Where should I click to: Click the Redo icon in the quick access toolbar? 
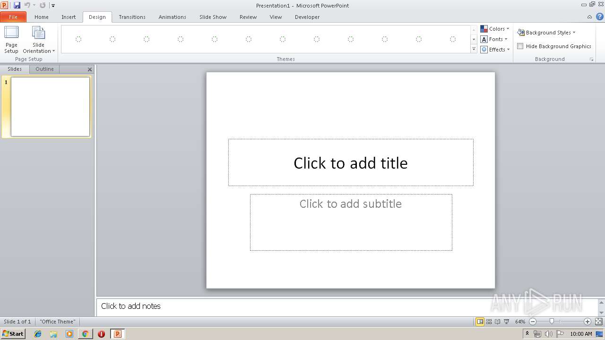click(x=43, y=5)
